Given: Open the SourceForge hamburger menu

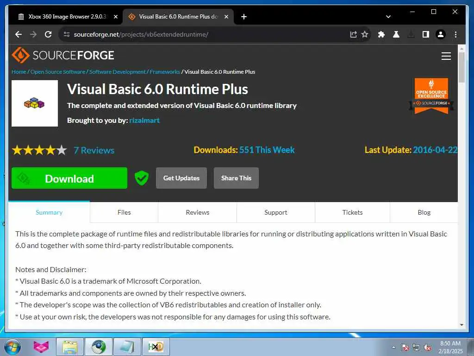Looking at the screenshot, I should [x=446, y=56].
